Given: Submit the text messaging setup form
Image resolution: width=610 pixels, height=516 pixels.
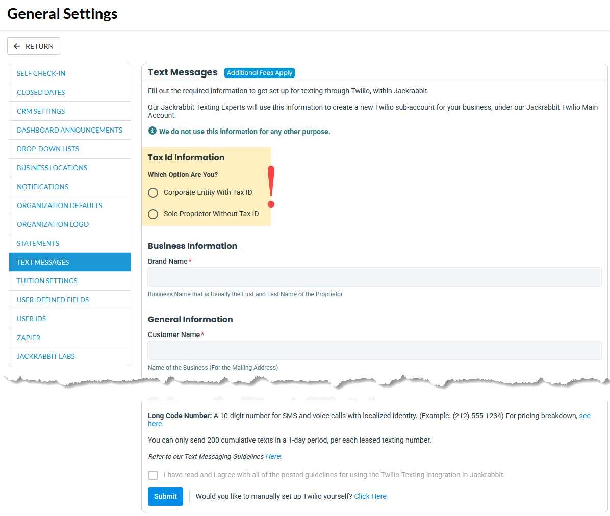Looking at the screenshot, I should (165, 496).
